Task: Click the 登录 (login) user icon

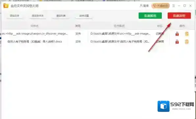Action: tap(144, 6)
